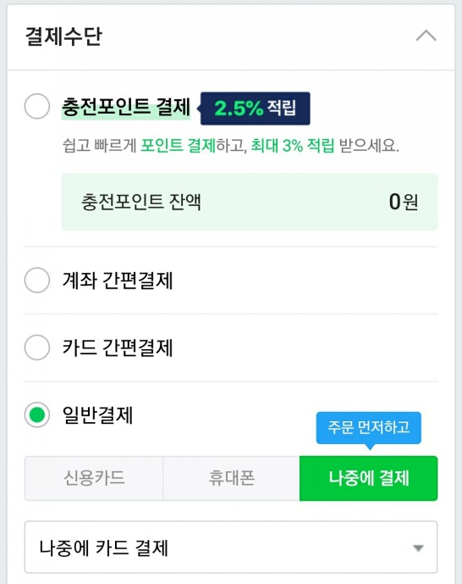Viewport: 462px width, 584px height.
Task: Click the dropdown arrow in payment select box
Action: (418, 548)
